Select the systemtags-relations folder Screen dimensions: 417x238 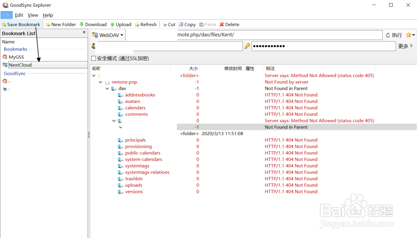click(x=147, y=172)
